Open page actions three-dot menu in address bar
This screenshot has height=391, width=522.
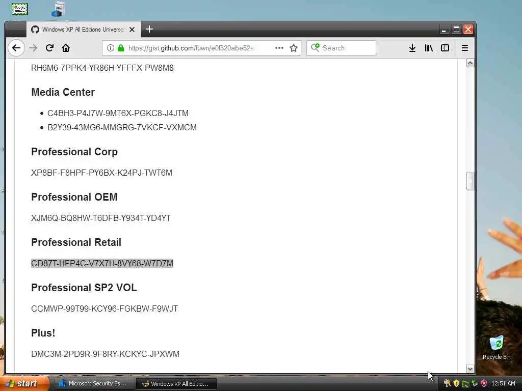point(279,48)
